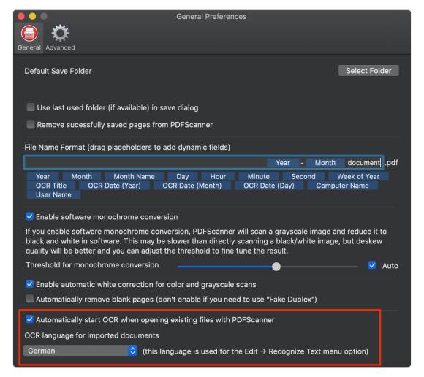The width and height of the screenshot is (424, 377).
Task: Open the General preferences scanner icon
Action: (29, 34)
